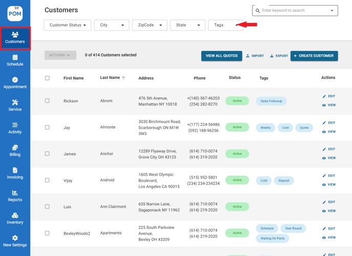This screenshot has height=256, width=352.
Task: Click the View All Quotes button
Action: point(222,56)
